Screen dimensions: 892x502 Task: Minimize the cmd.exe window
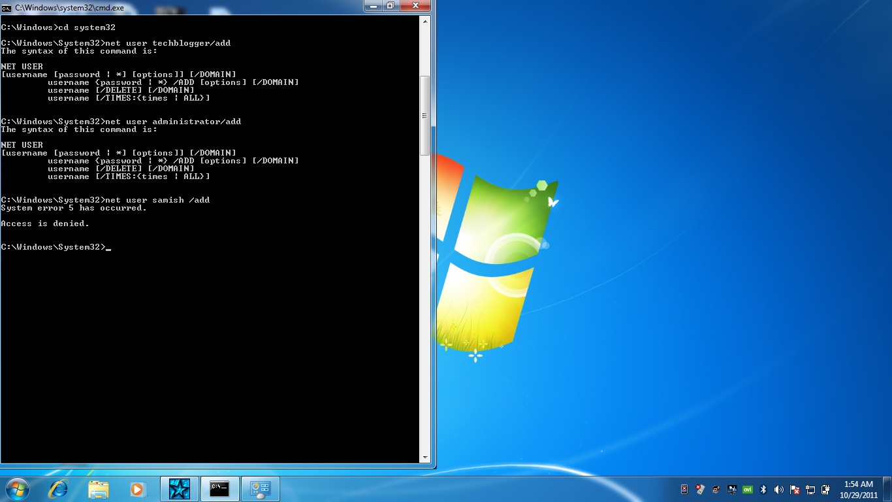click(x=374, y=6)
